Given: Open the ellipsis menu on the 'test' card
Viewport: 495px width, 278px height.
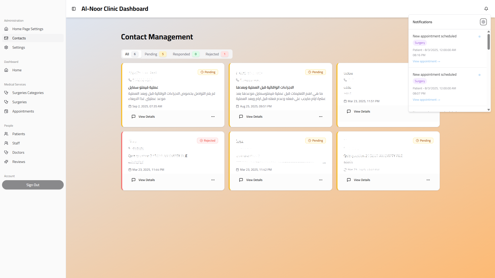Looking at the screenshot, I should [321, 180].
